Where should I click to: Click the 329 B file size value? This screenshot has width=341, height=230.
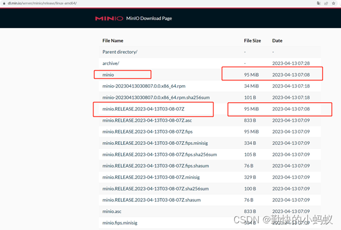point(250,177)
